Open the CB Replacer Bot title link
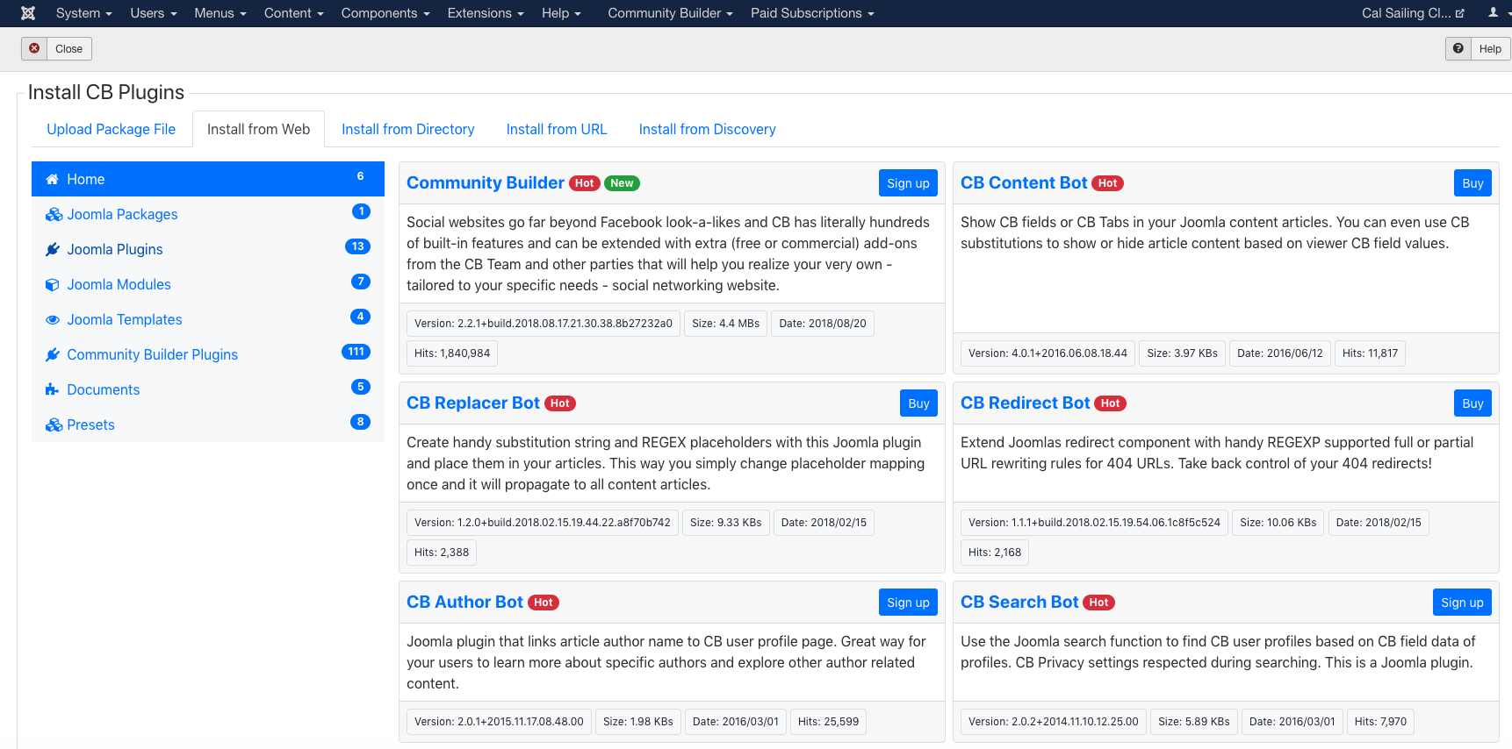 click(473, 403)
